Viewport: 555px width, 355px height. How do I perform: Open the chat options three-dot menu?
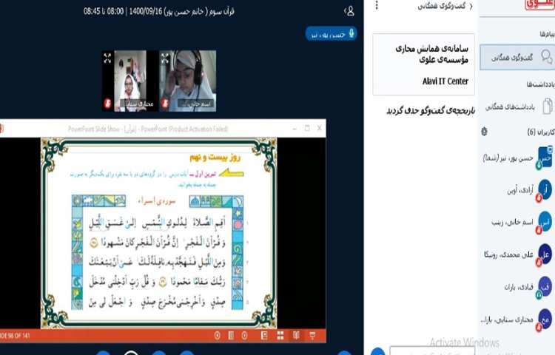point(377,5)
